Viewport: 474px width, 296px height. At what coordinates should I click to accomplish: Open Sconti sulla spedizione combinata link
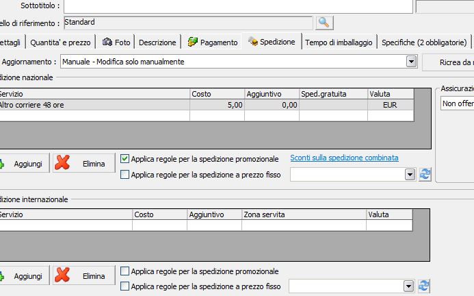344,158
